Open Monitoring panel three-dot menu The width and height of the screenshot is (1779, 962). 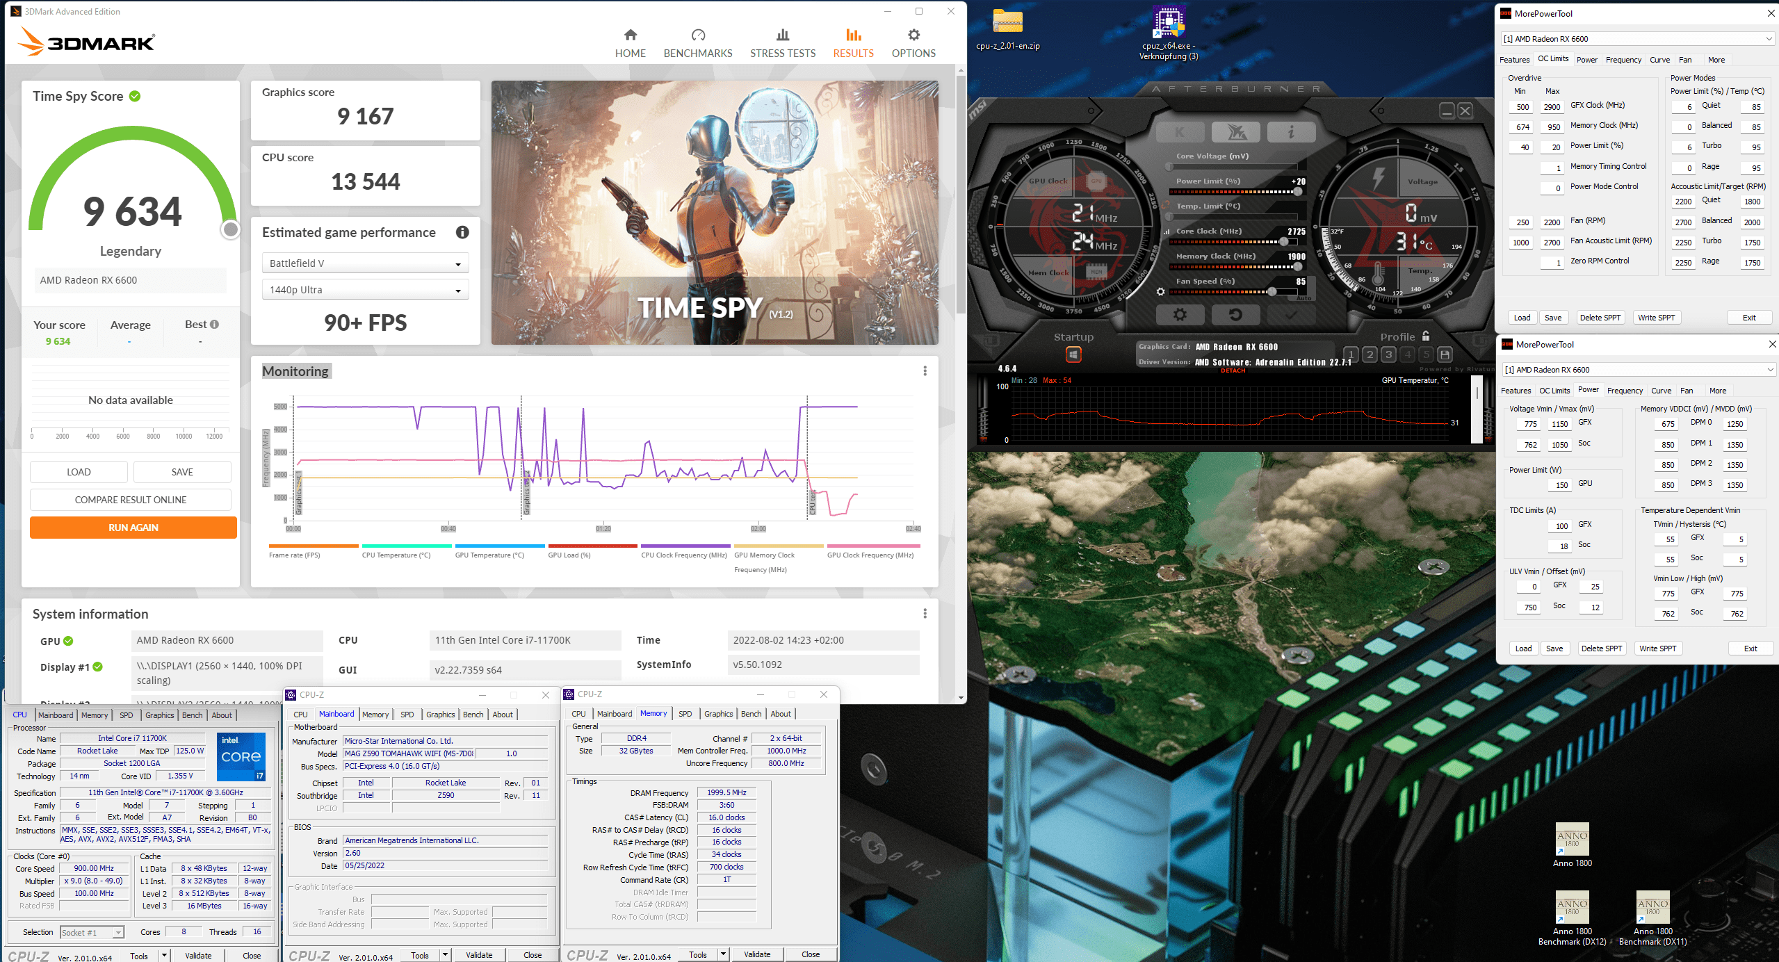point(925,371)
